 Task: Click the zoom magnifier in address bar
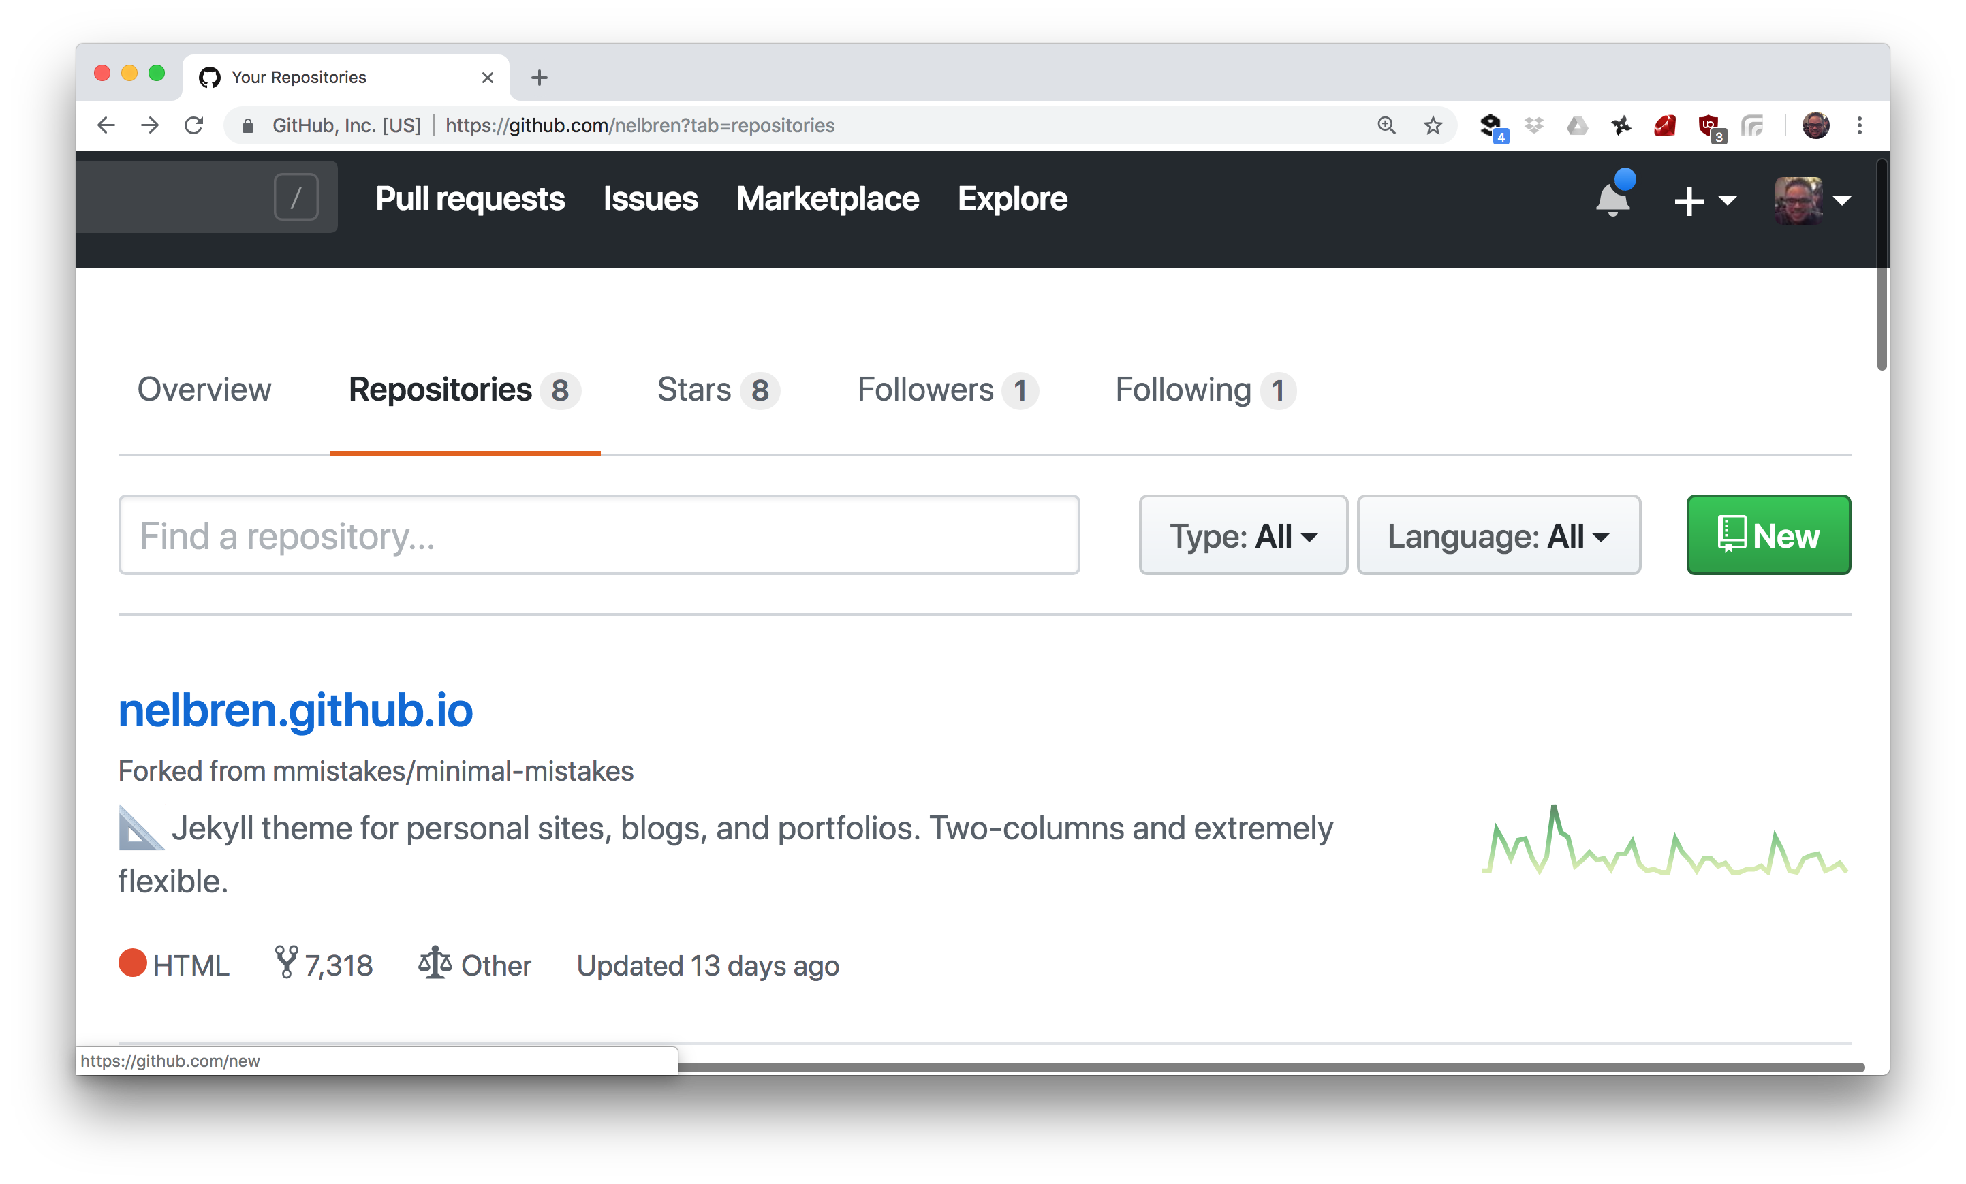click(1386, 125)
